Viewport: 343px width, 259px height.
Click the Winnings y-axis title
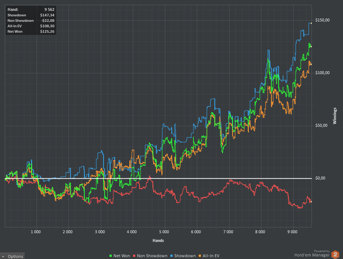335,116
